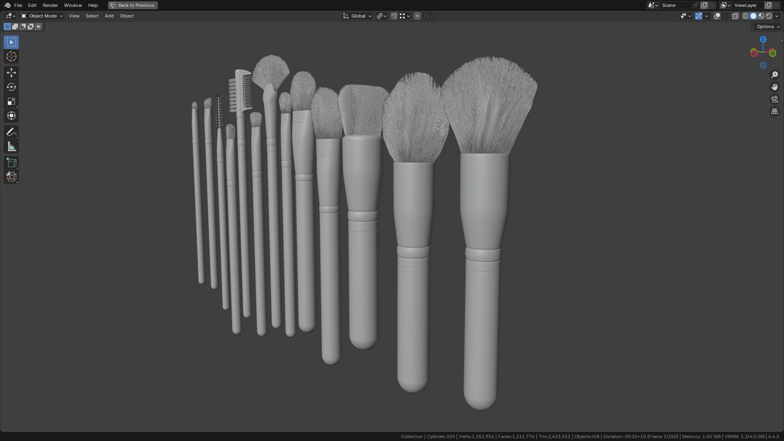Switch to Solid viewport shading
The height and width of the screenshot is (441, 784).
tap(753, 16)
